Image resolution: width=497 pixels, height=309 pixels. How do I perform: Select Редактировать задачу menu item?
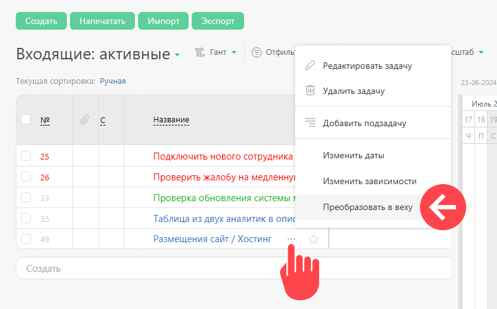tap(373, 66)
